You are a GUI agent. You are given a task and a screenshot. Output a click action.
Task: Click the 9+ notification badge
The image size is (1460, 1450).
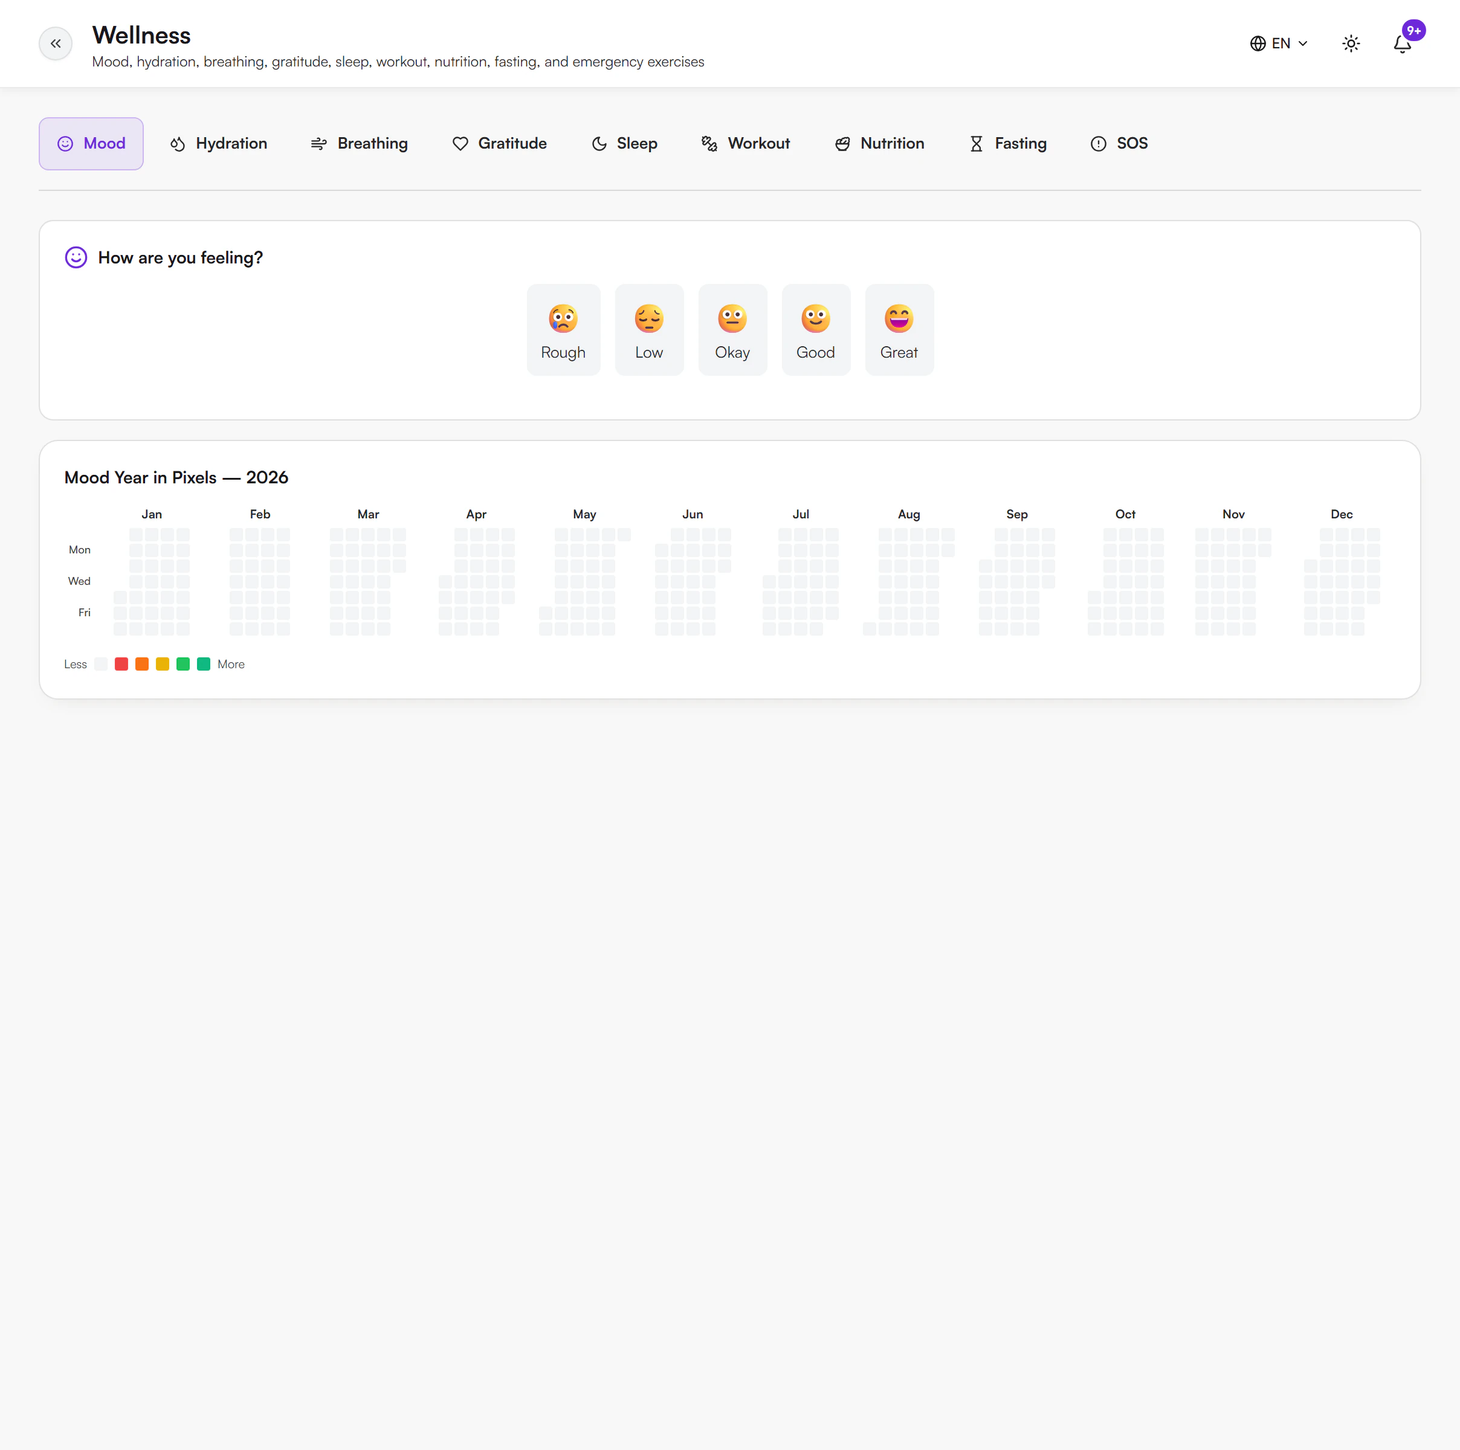(1413, 31)
